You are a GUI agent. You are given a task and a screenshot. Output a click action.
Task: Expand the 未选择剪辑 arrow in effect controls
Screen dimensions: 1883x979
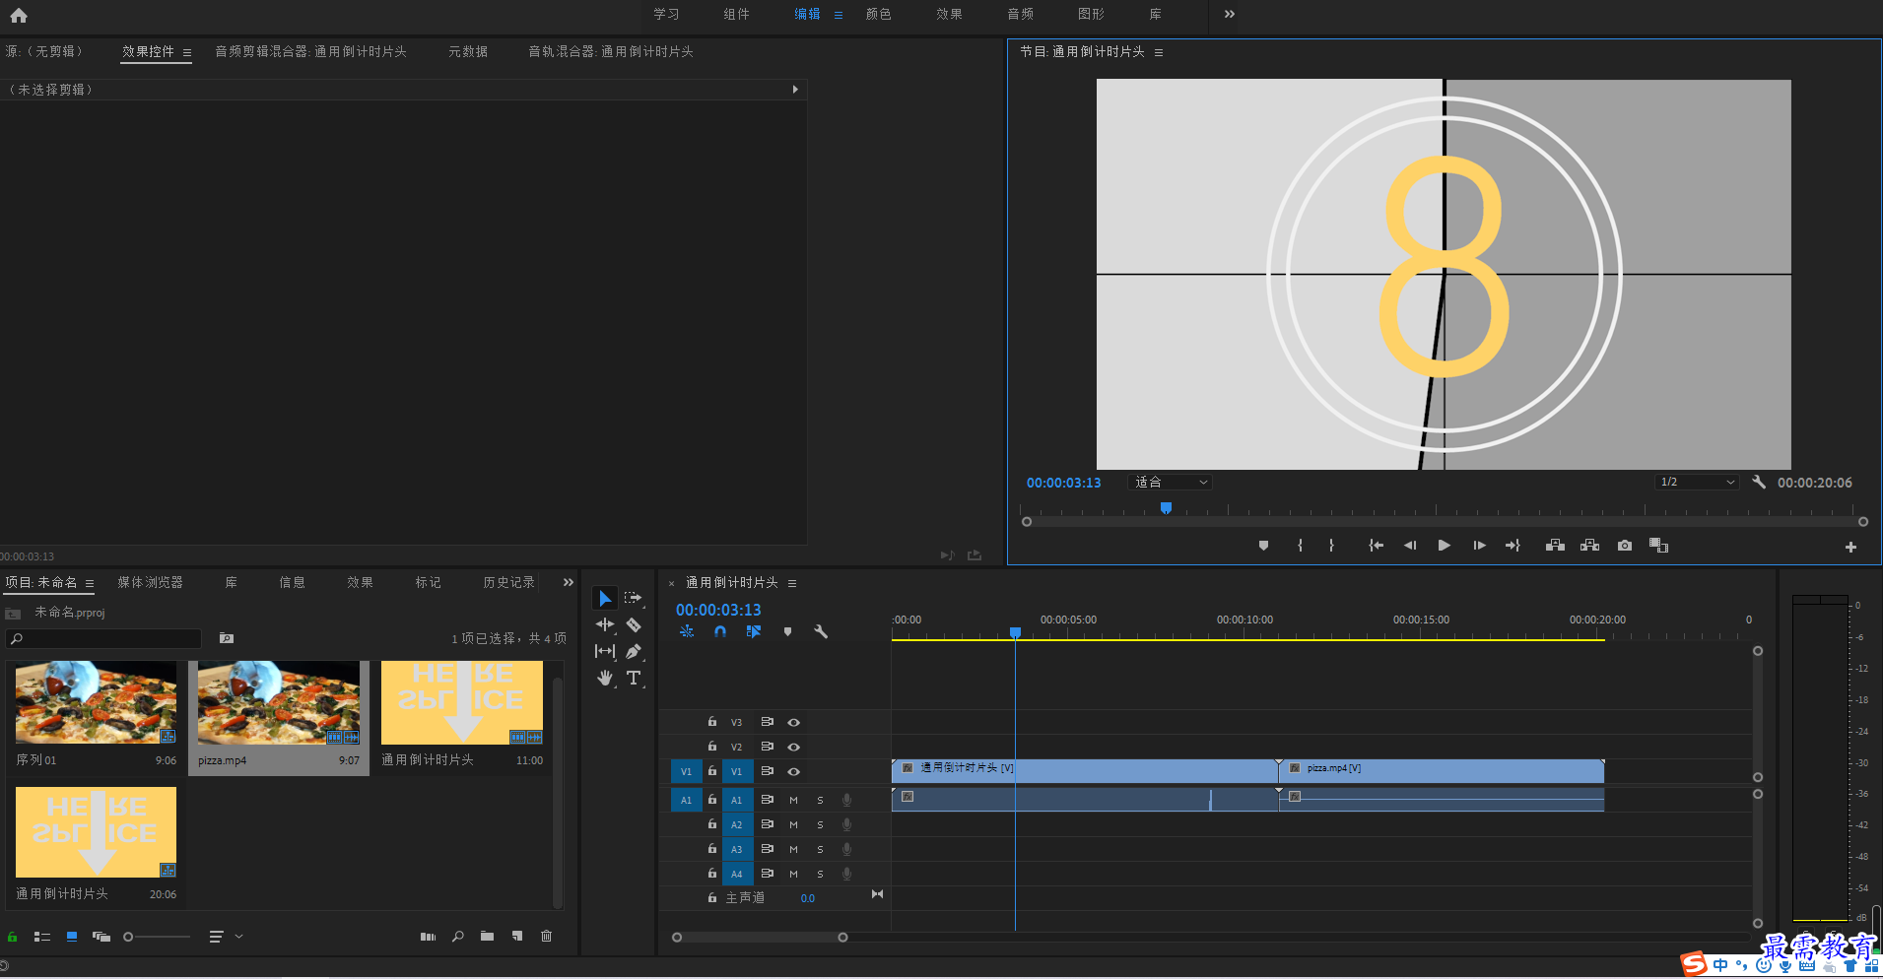(795, 90)
